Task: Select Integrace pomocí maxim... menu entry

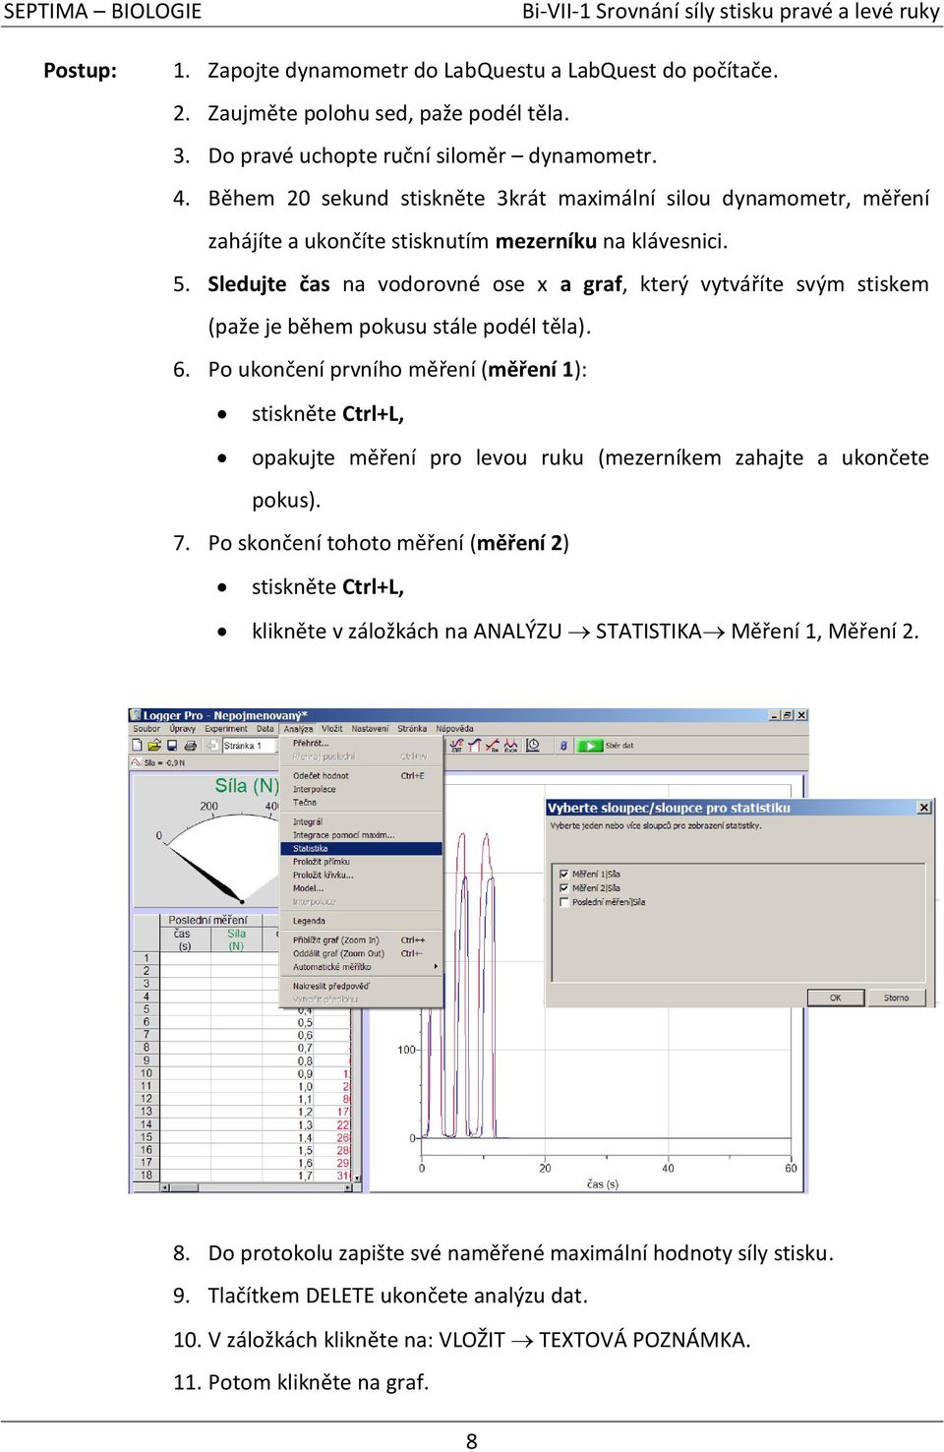Action: point(361,835)
